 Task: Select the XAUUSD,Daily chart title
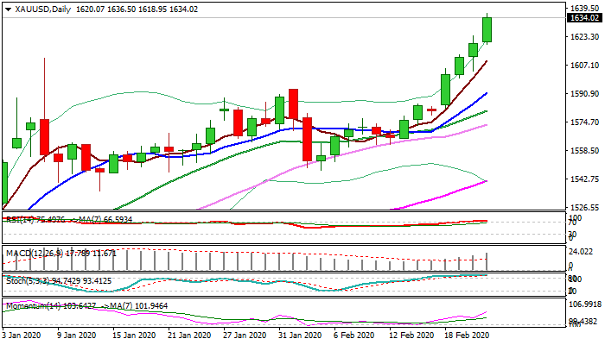(x=43, y=9)
